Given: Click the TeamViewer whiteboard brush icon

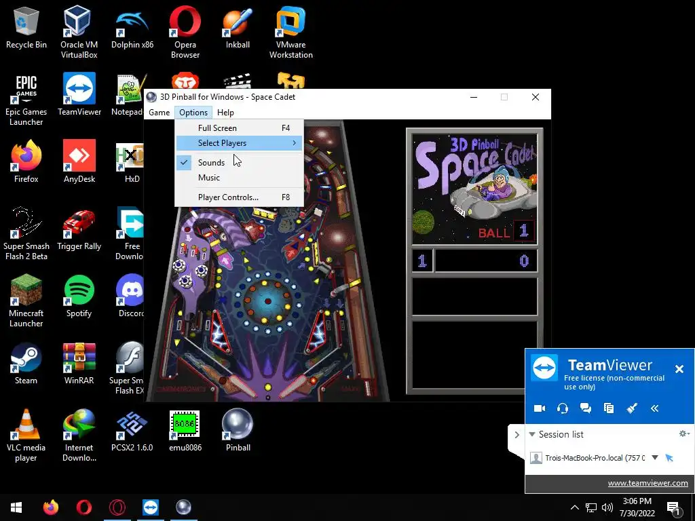Looking at the screenshot, I should coord(632,408).
